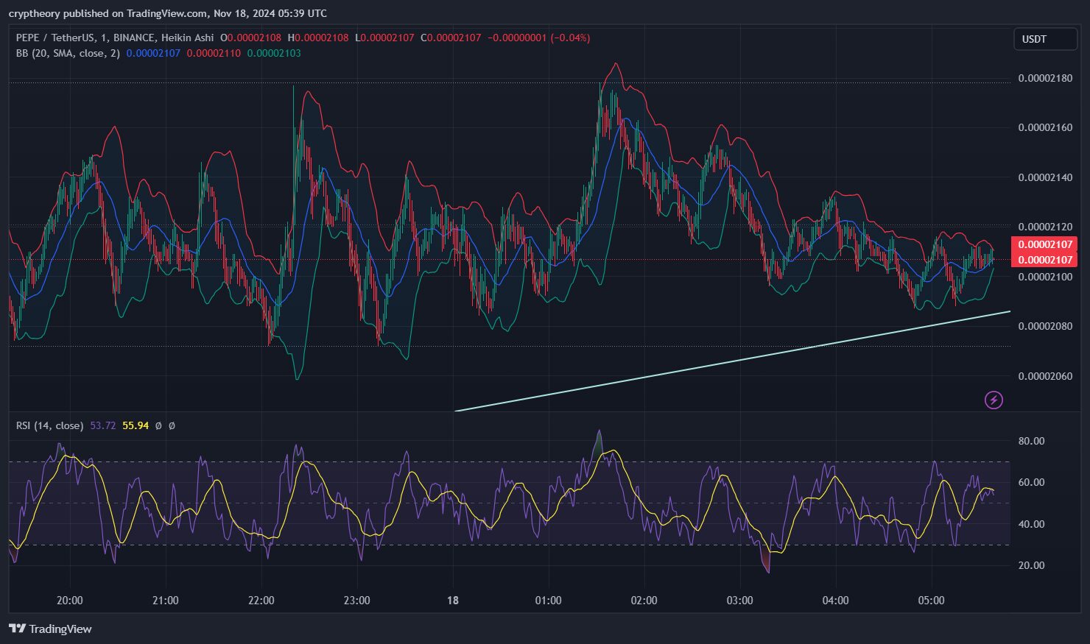Click the blue BB basis value 0.00002107
The height and width of the screenshot is (644, 1090).
(153, 53)
